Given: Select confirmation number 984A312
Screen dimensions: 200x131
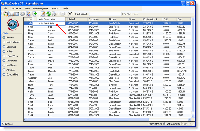Looking at the screenshot, I should [x=147, y=81].
